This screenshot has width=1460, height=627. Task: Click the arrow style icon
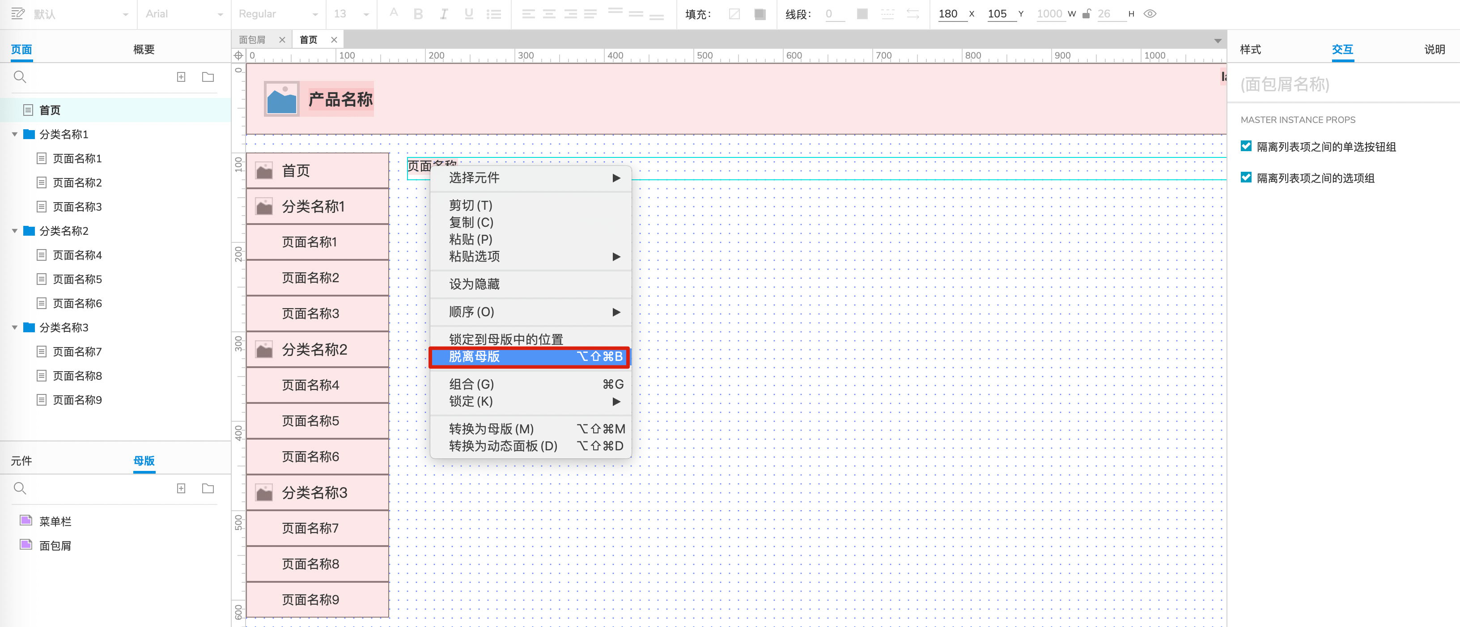click(912, 14)
